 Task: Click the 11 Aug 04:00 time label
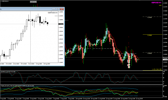click(102, 99)
